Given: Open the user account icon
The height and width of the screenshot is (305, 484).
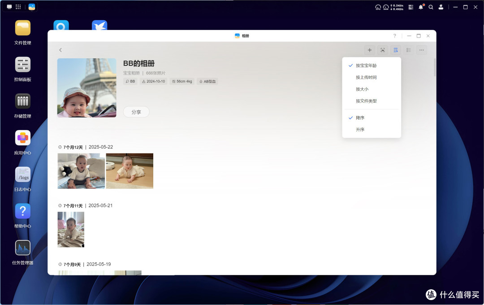Looking at the screenshot, I should pyautogui.click(x=441, y=7).
